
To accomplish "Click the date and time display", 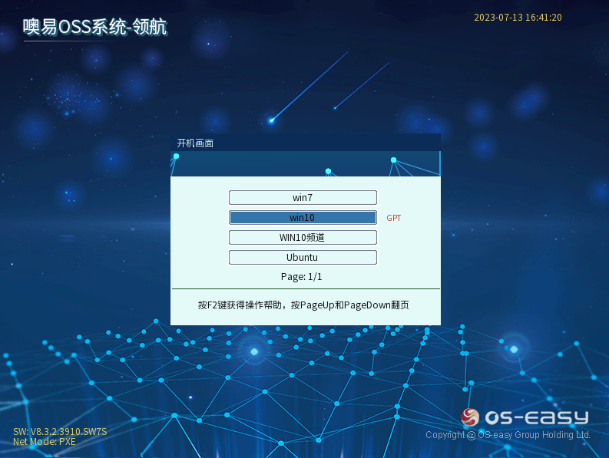I will click(518, 18).
